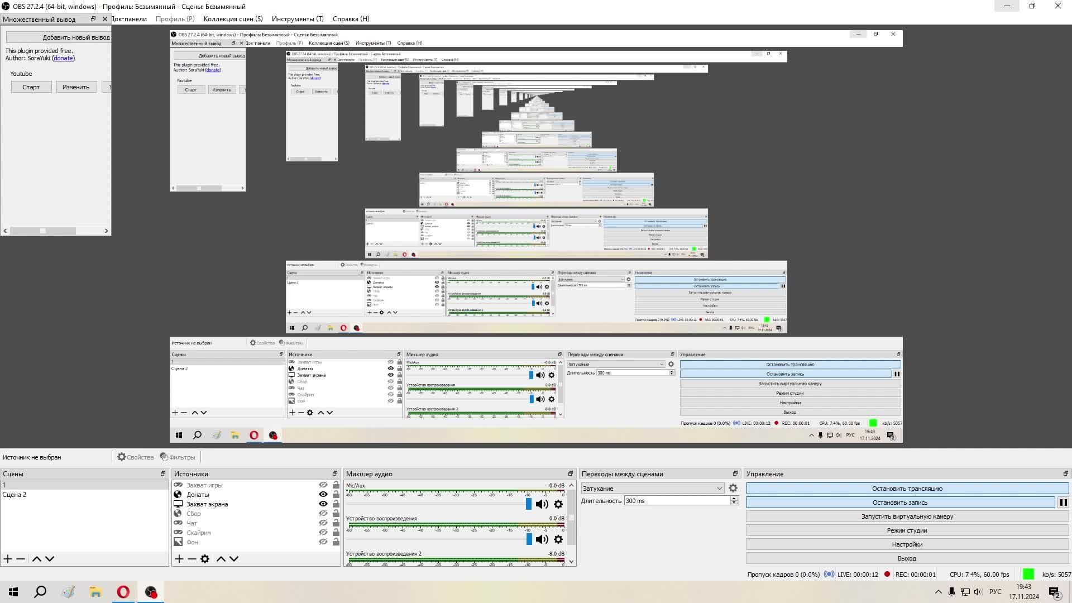
Task: Open the Коллекция сцен (S) menu
Action: (233, 19)
